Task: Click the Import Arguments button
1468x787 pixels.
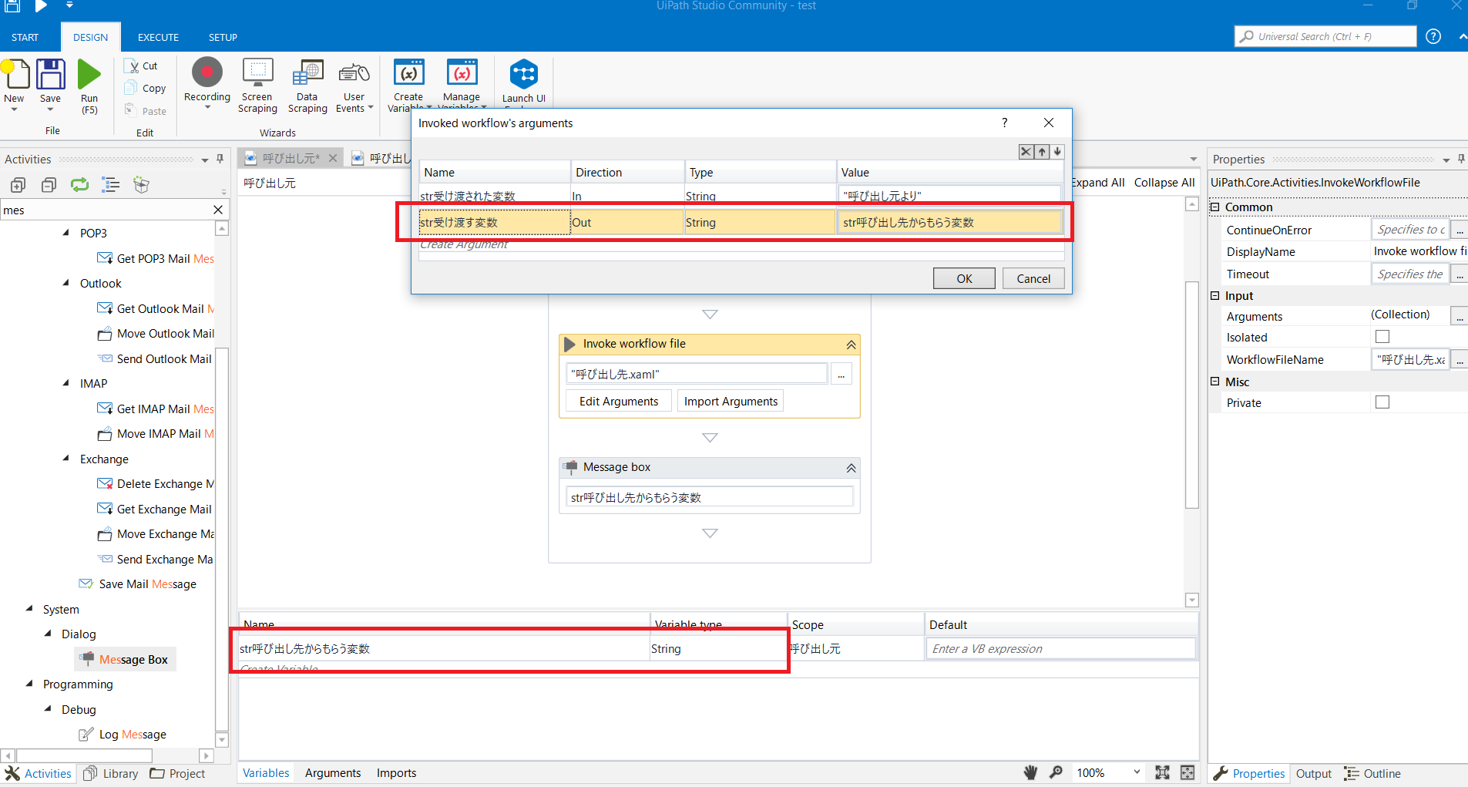Action: tap(729, 400)
